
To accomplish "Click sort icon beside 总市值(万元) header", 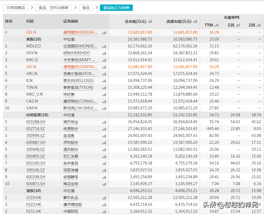I will click(x=150, y=21).
